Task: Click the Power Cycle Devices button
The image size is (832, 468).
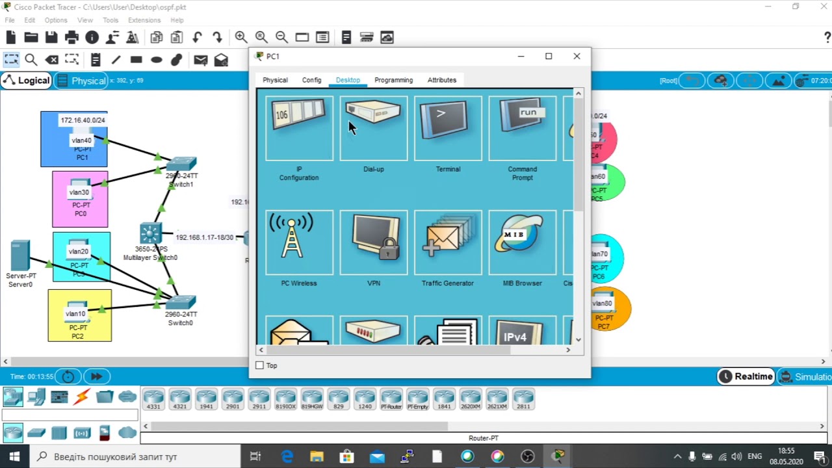Action: [68, 376]
